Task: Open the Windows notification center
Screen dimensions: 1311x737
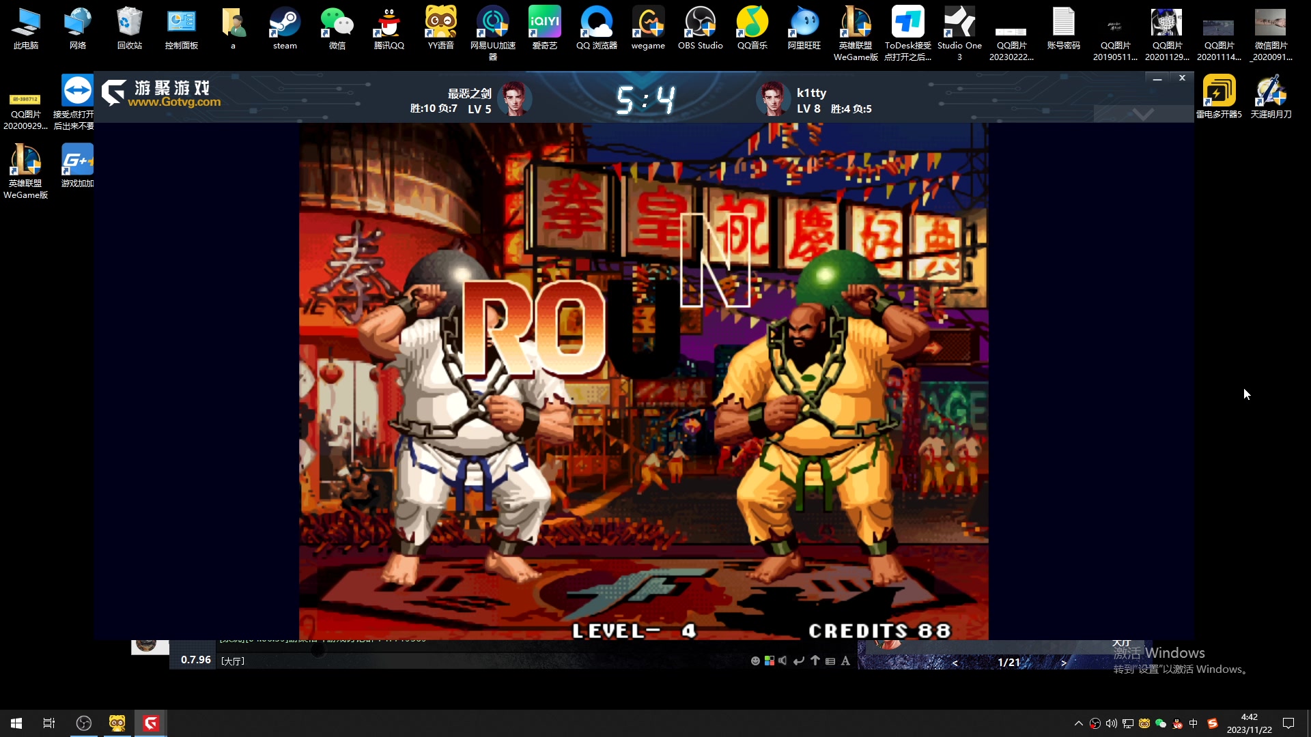Action: click(1288, 723)
